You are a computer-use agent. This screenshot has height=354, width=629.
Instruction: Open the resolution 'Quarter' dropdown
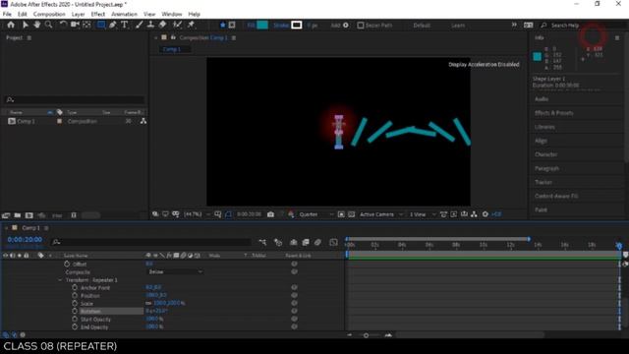[x=315, y=214]
